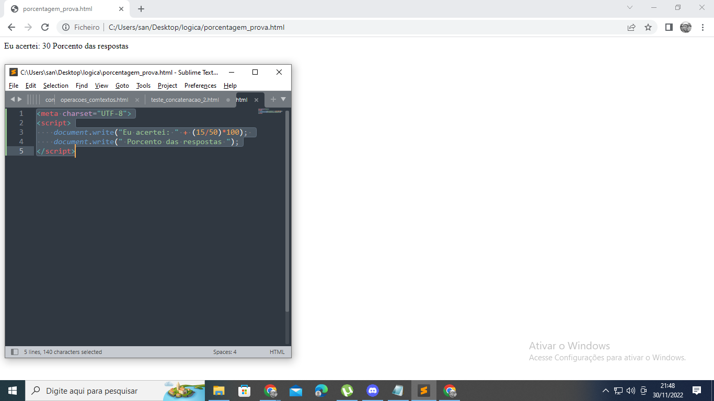Click the Sublime Text title bar icon
Image resolution: width=714 pixels, height=401 pixels.
pyautogui.click(x=14, y=72)
